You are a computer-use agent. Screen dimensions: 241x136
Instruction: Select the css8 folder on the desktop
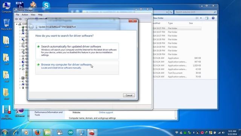point(6,76)
